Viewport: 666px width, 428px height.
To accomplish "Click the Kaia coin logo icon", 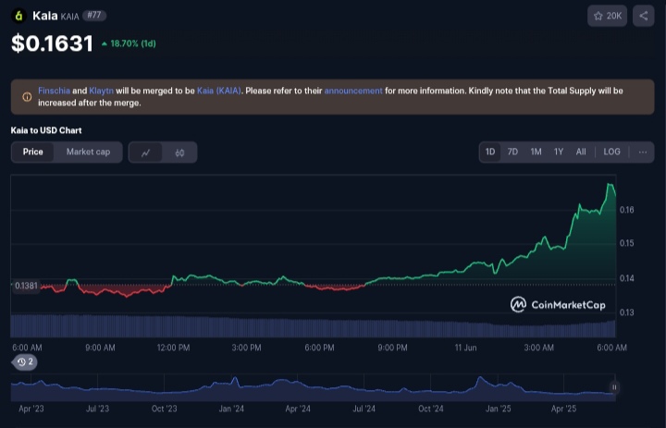I will [x=18, y=16].
